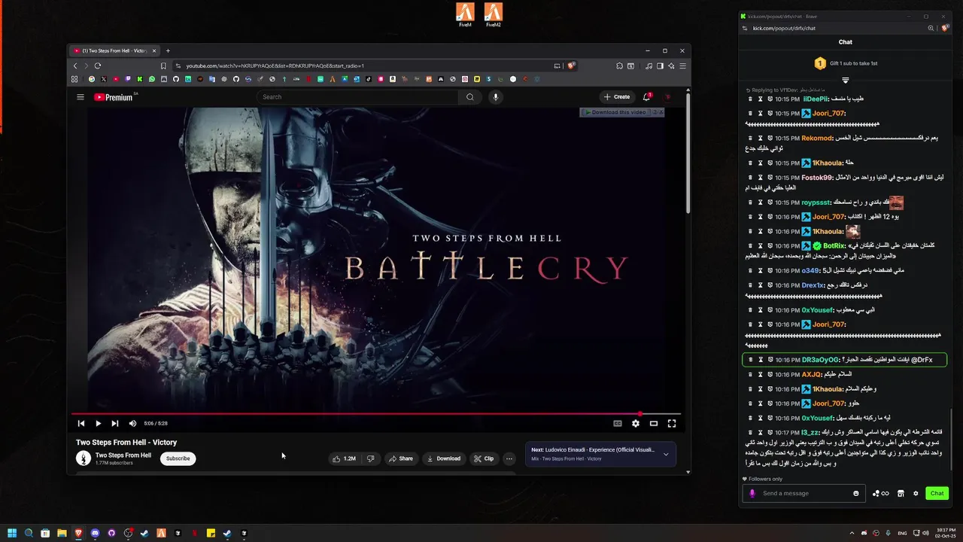
Task: Like the video with 1.2M likes
Action: [346, 458]
